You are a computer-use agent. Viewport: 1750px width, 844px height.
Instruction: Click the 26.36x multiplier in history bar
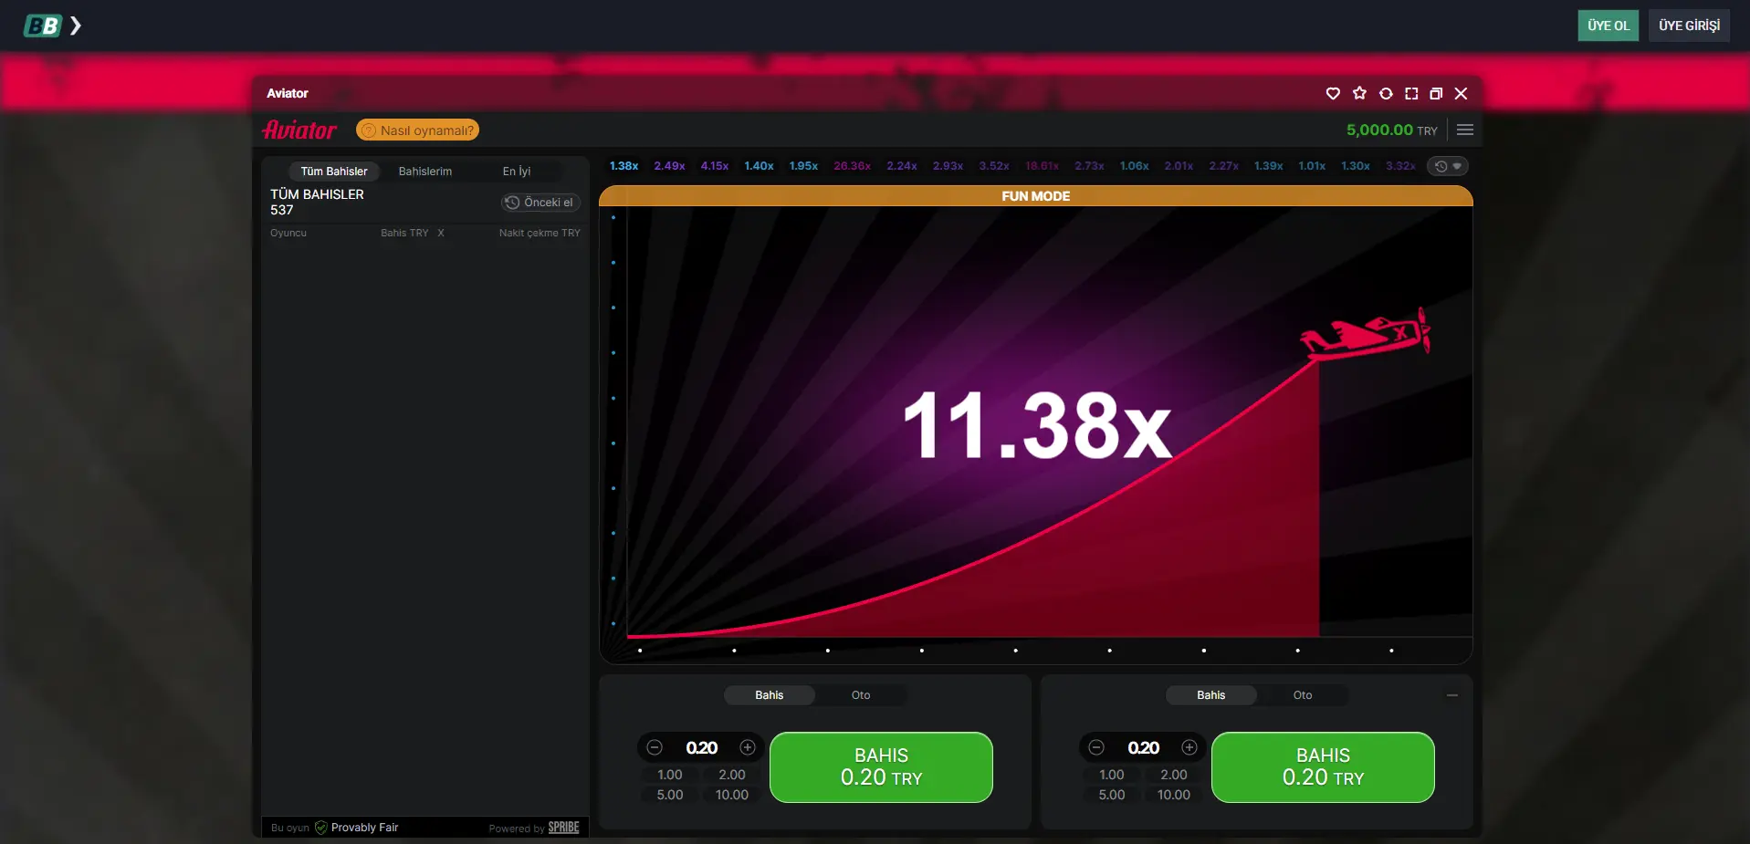click(852, 166)
